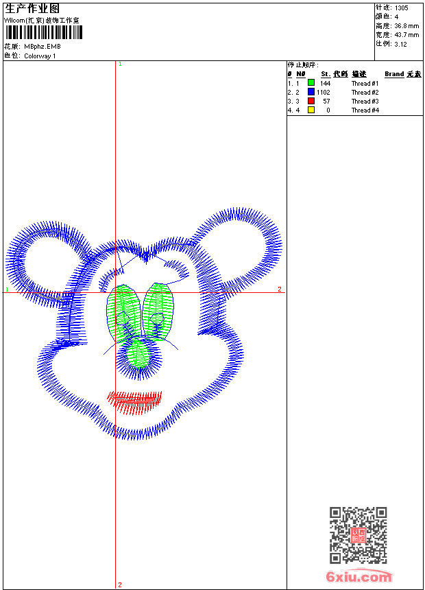This screenshot has width=425, height=590.
Task: Click stitch count value 1102
Action: 324,92
